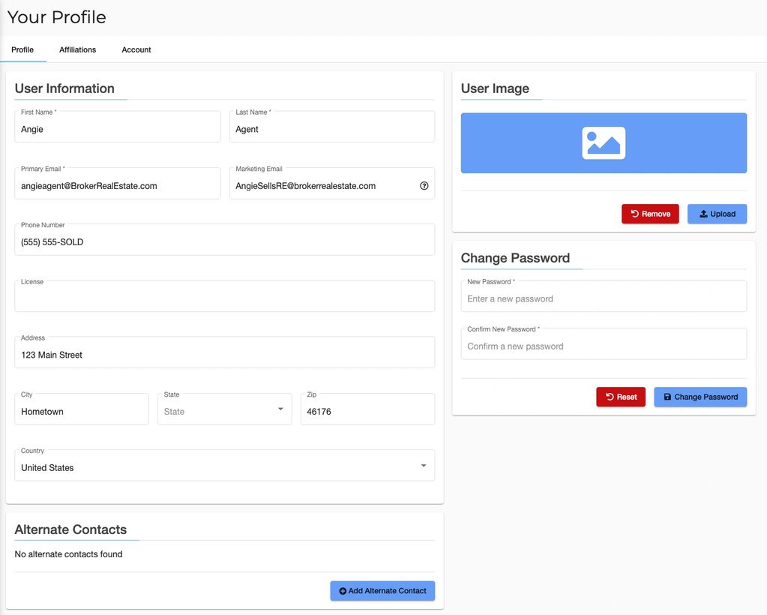Open the State dropdown
767x615 pixels.
[x=224, y=411]
